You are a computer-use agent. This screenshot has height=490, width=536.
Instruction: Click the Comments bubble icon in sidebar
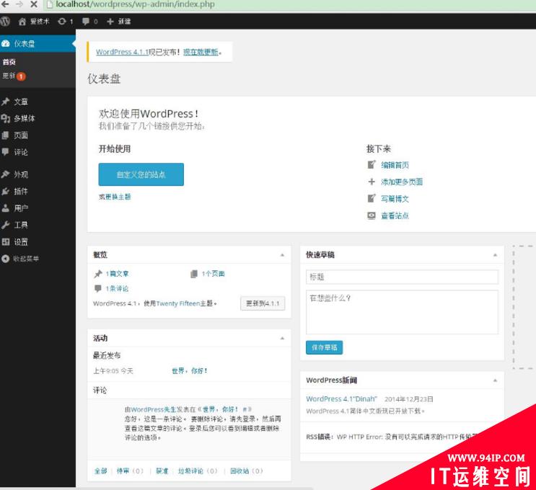coord(6,151)
